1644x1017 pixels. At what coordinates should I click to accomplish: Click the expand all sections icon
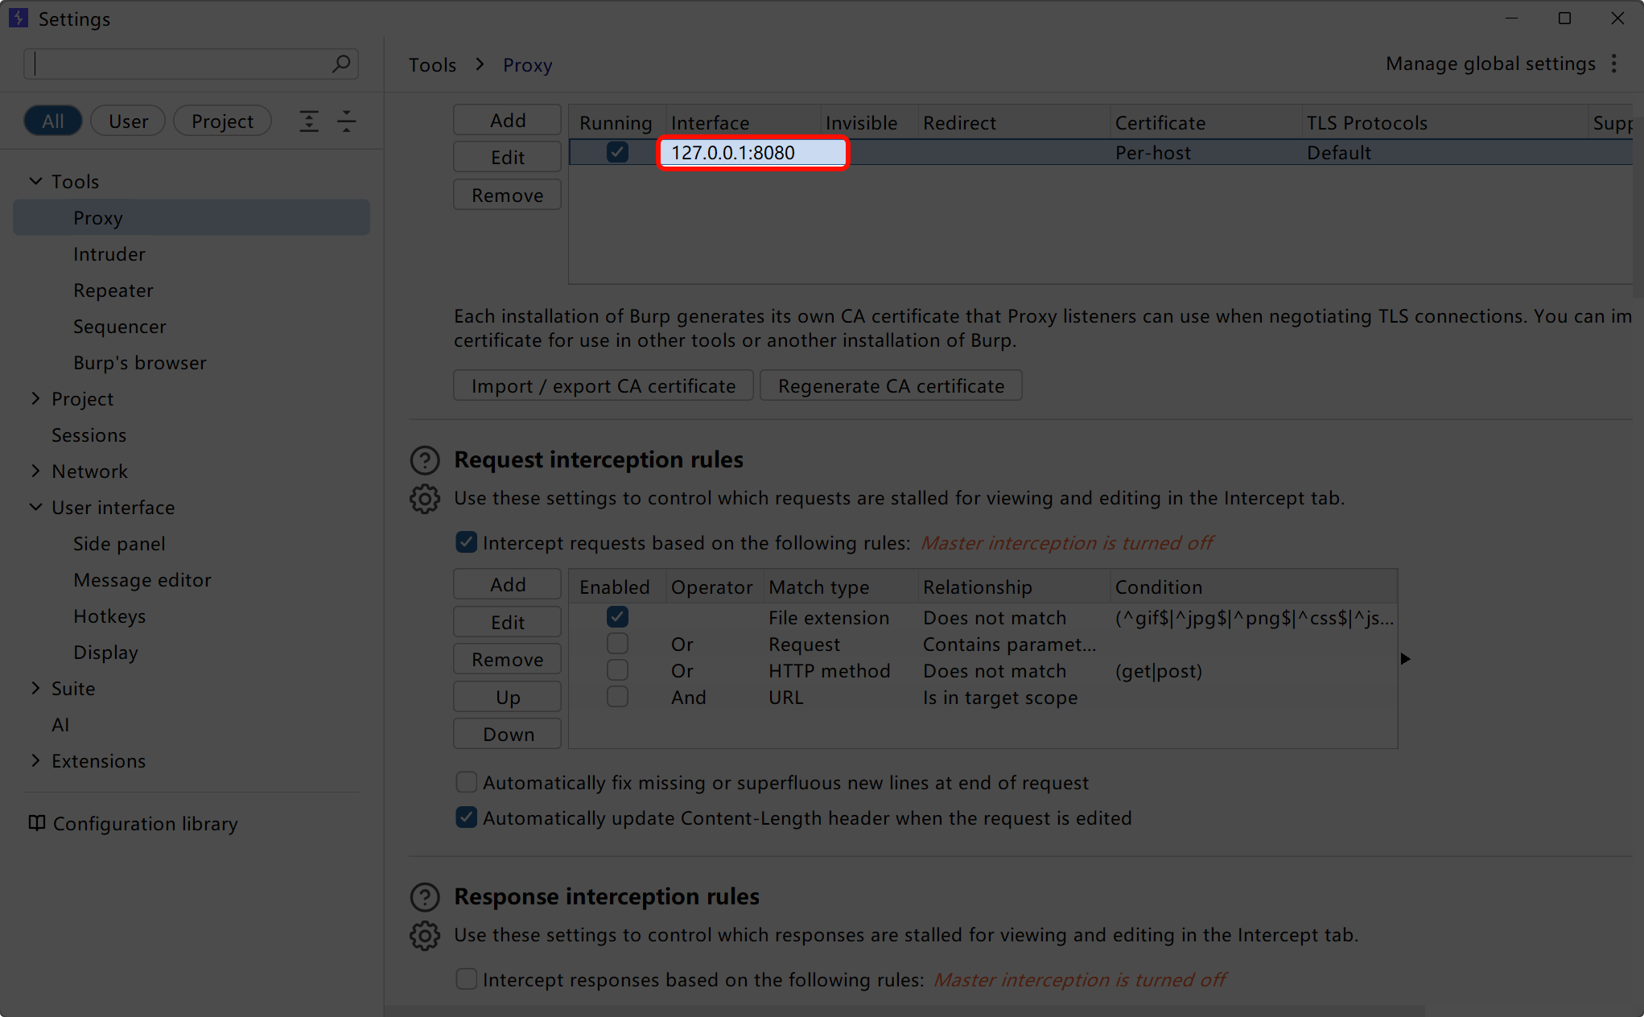click(x=309, y=121)
